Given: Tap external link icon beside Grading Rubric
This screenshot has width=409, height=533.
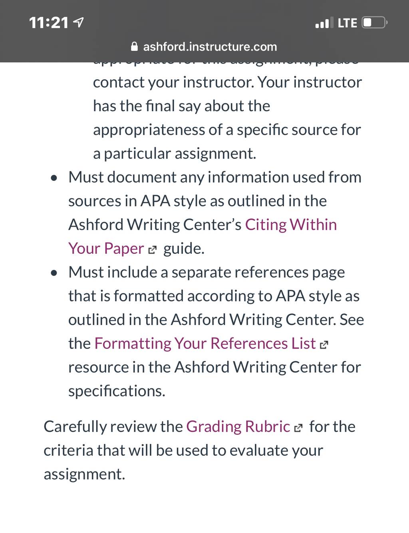Looking at the screenshot, I should pyautogui.click(x=298, y=428).
